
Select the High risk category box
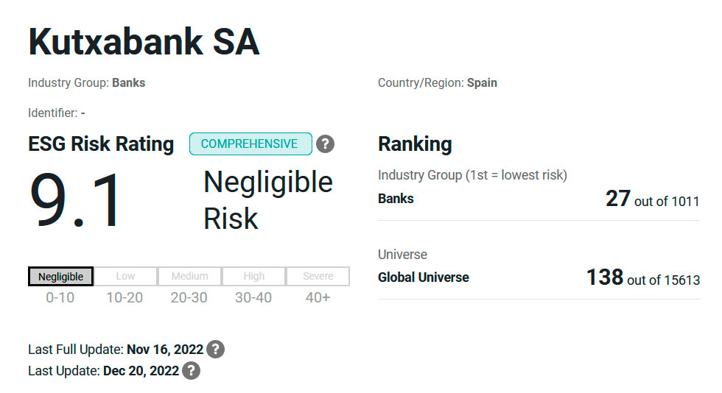click(x=253, y=276)
